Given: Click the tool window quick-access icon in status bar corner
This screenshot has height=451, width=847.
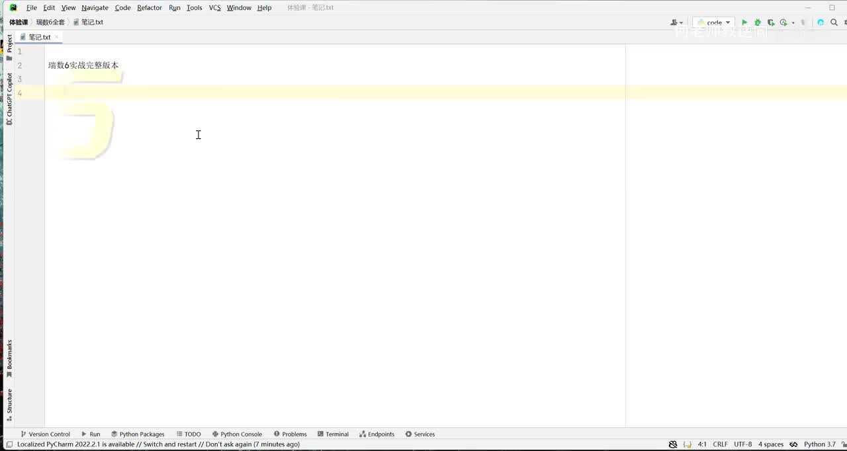Looking at the screenshot, I should point(9,444).
